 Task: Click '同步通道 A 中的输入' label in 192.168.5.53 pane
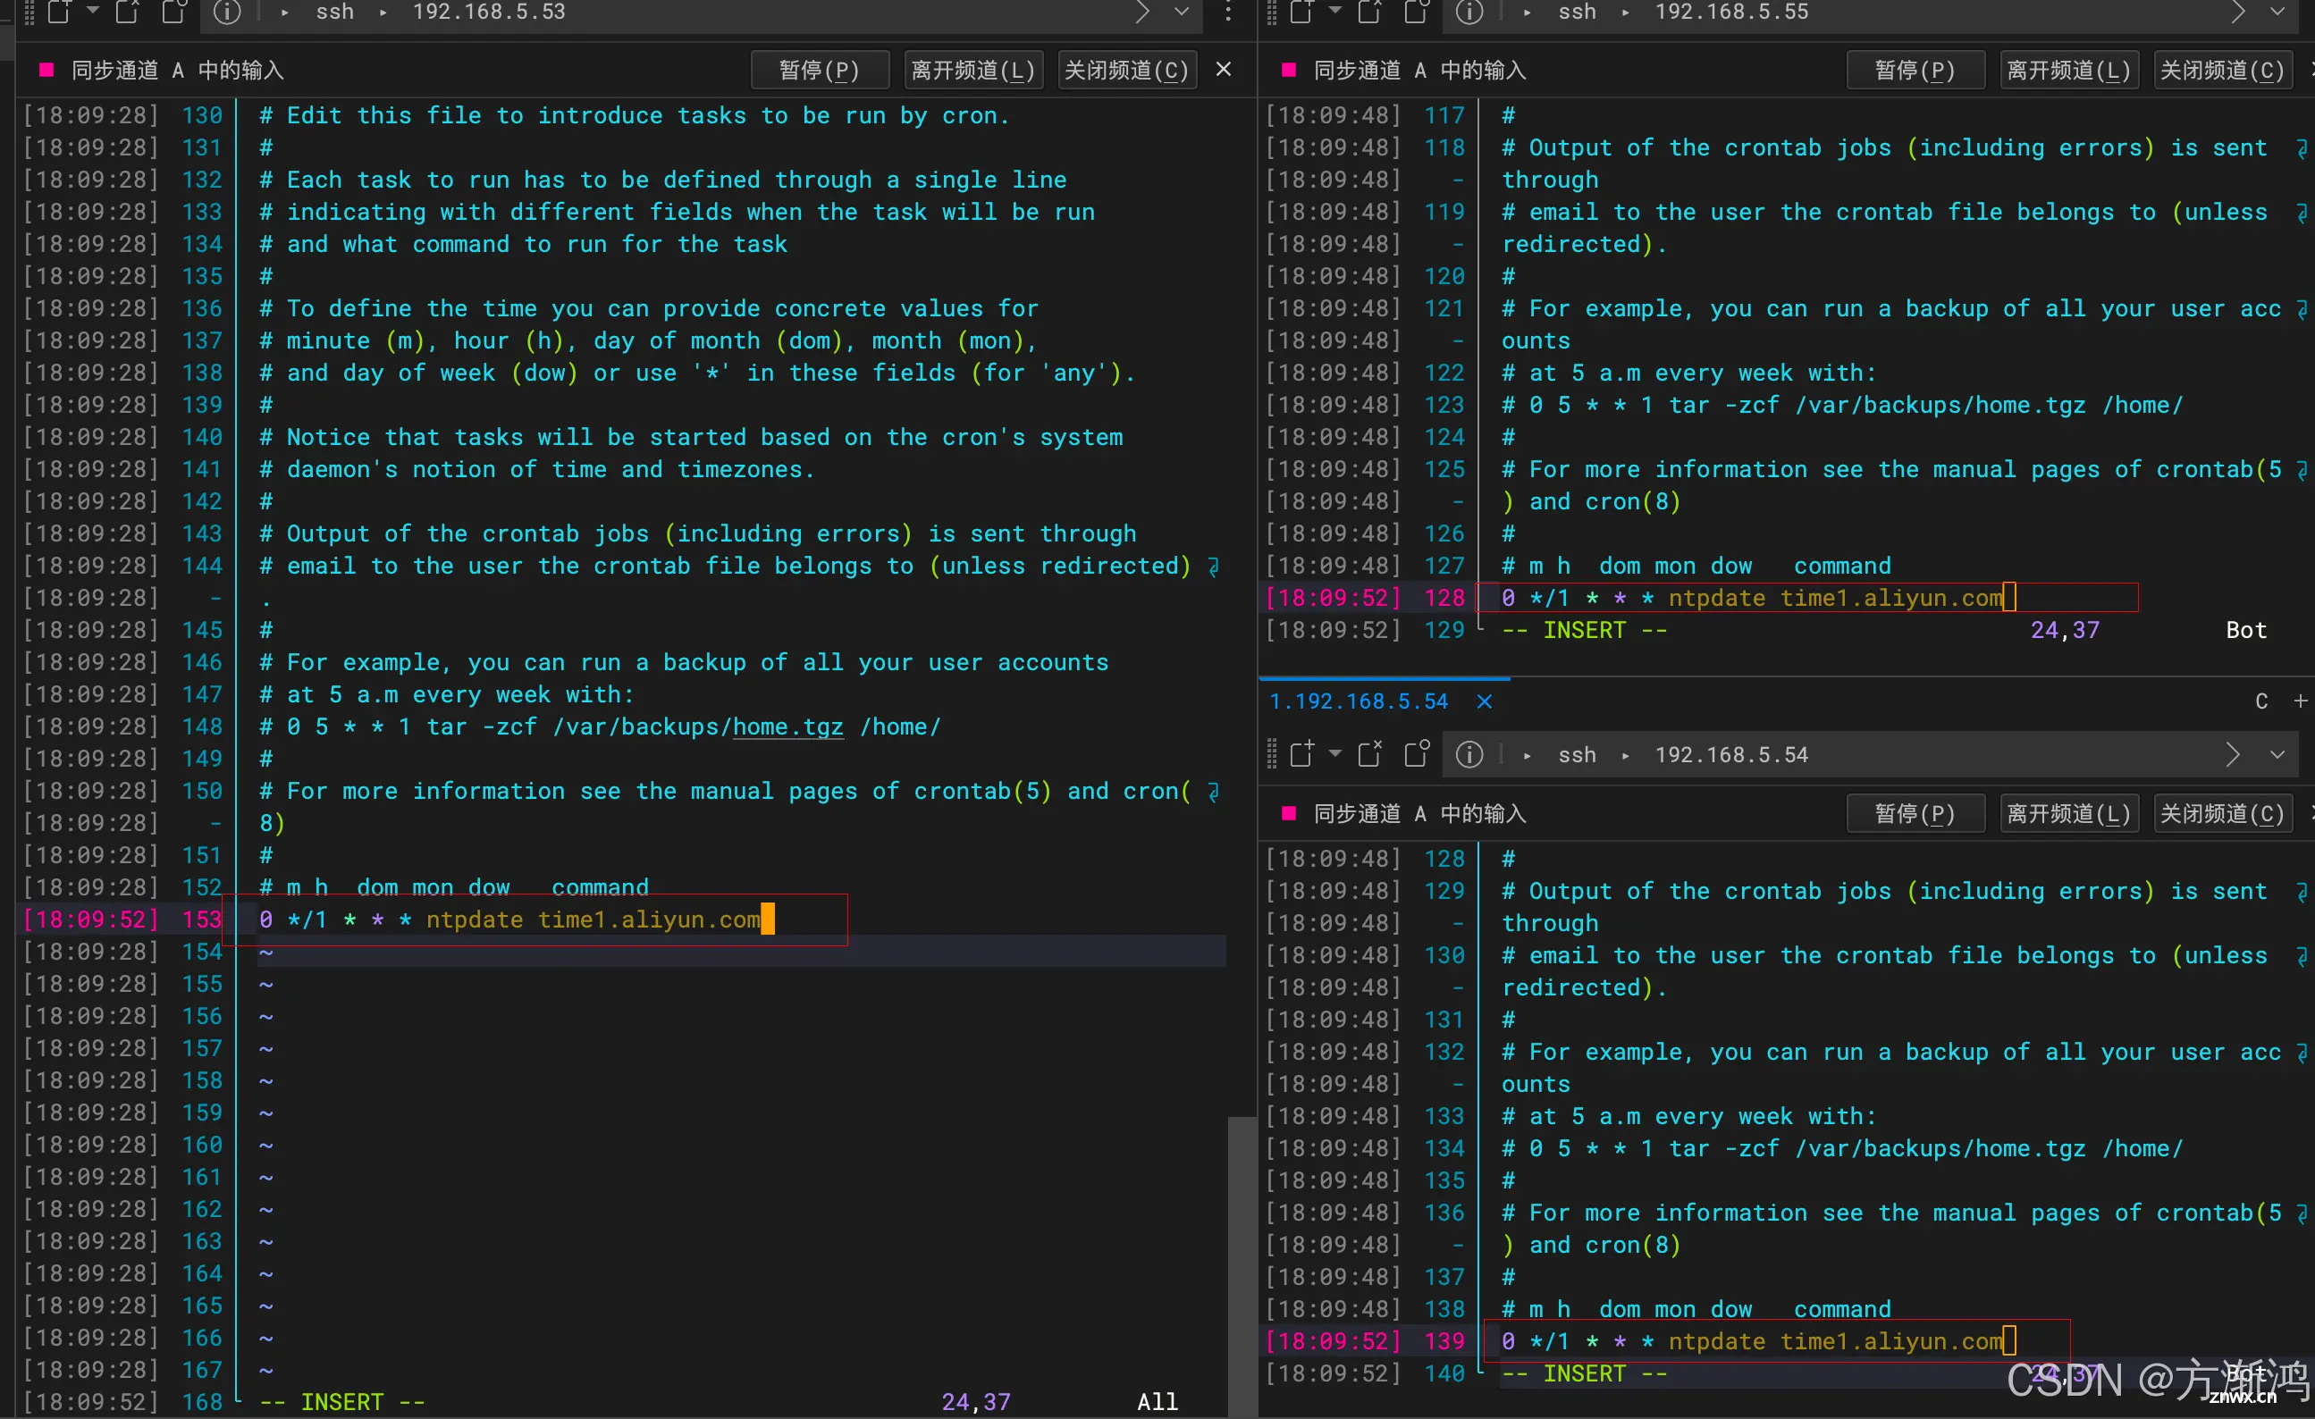tap(177, 71)
